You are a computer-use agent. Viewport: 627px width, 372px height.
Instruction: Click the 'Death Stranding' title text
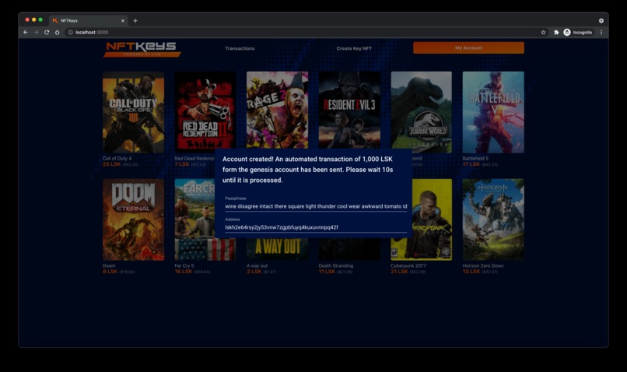pos(335,265)
